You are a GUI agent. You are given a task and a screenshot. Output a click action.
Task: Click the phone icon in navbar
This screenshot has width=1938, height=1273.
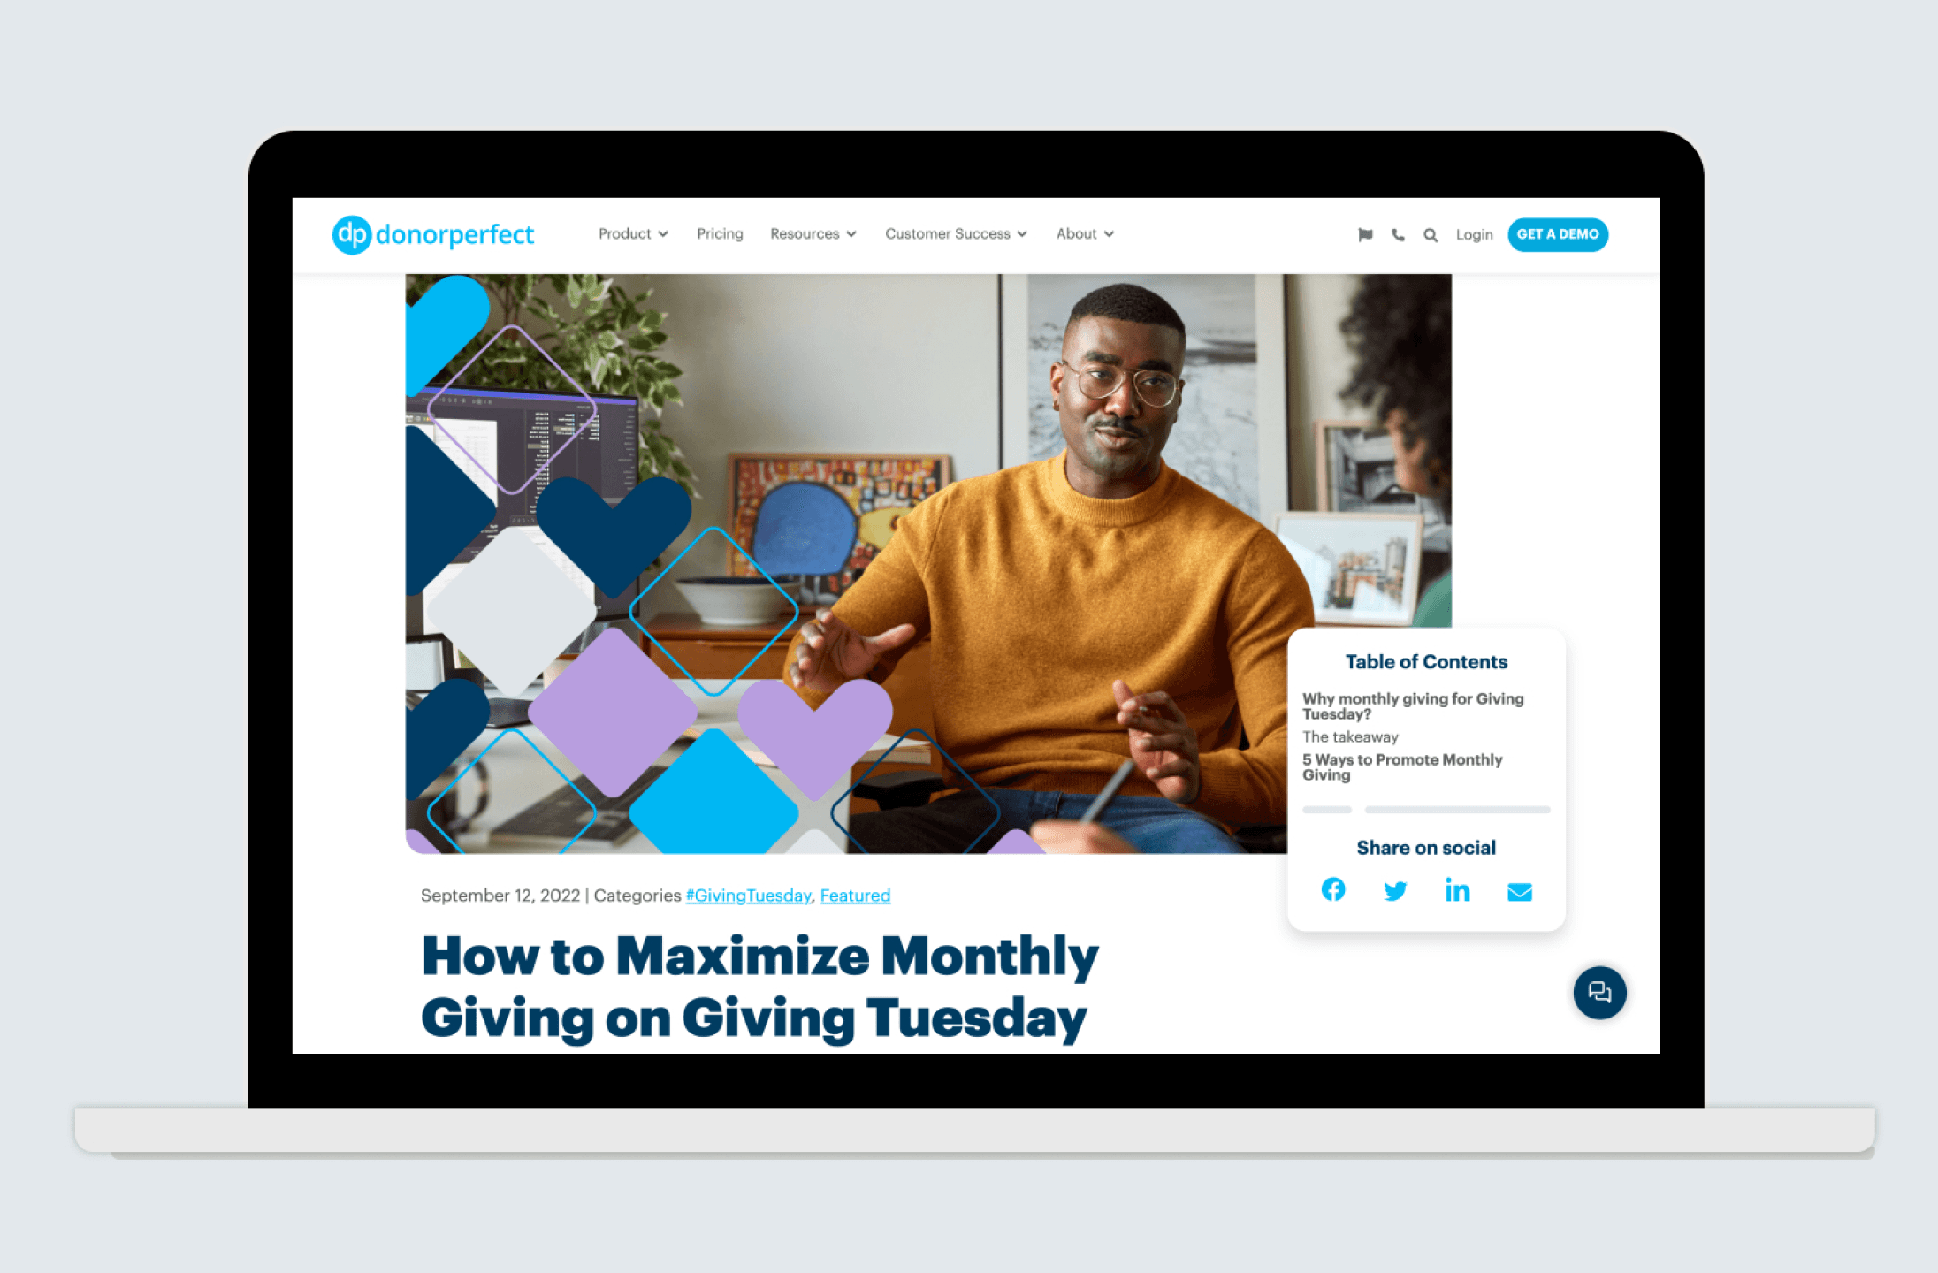(1397, 234)
